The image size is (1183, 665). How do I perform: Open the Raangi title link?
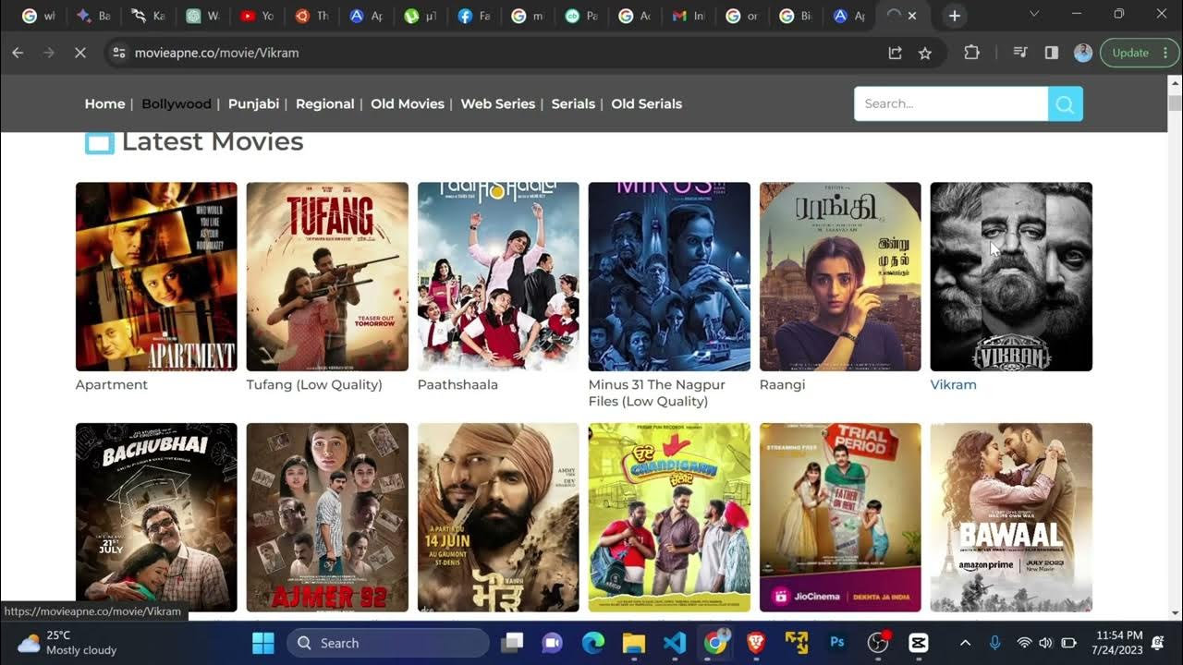click(x=782, y=384)
